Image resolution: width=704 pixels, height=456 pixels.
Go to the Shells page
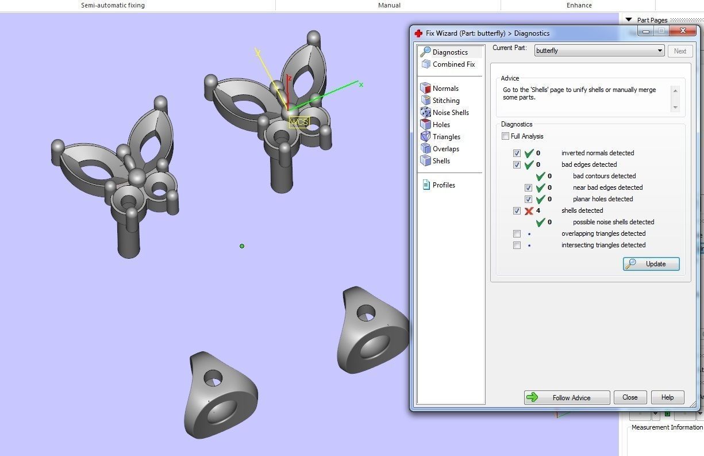pyautogui.click(x=436, y=160)
